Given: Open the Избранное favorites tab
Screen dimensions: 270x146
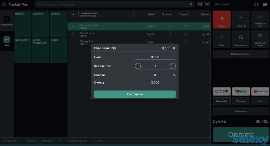Looking at the screenshot, I should coord(7,21).
